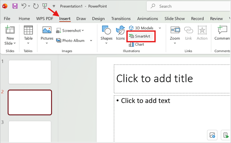231x143 pixels.
Task: Click the 'Click to add text' placeholder
Action: tap(172, 119)
